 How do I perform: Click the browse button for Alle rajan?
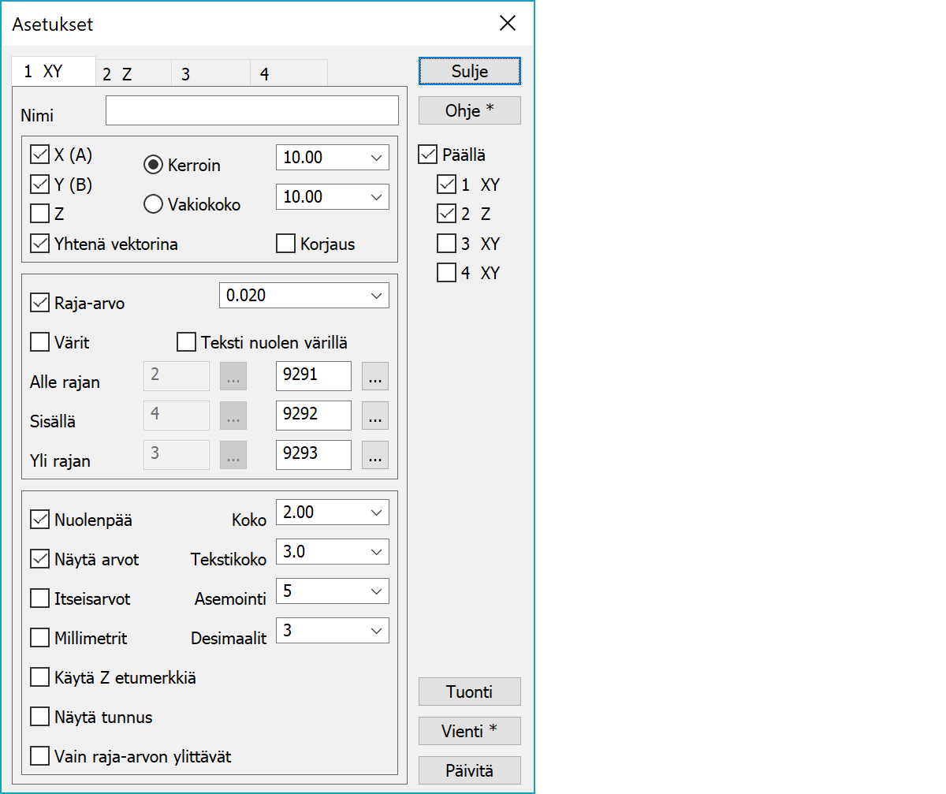click(x=375, y=377)
